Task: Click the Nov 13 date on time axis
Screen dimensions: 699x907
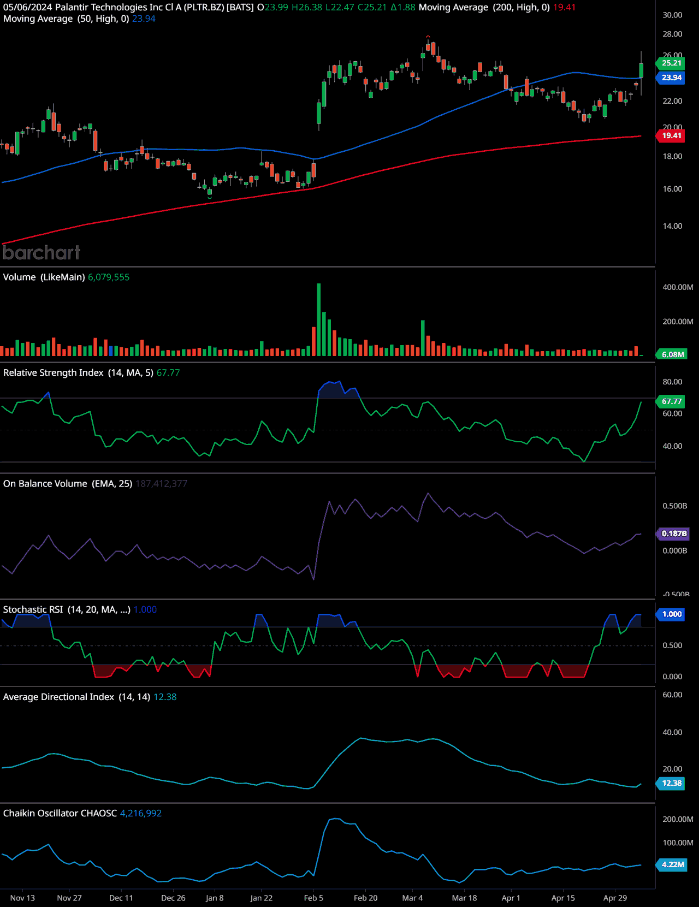Action: (22, 898)
